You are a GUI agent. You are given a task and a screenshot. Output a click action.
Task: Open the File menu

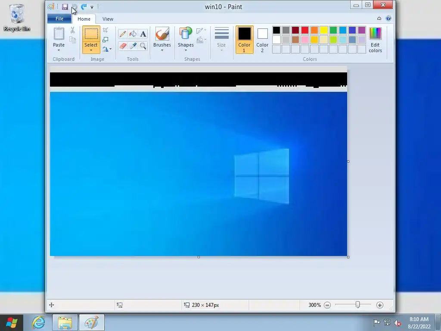(59, 19)
